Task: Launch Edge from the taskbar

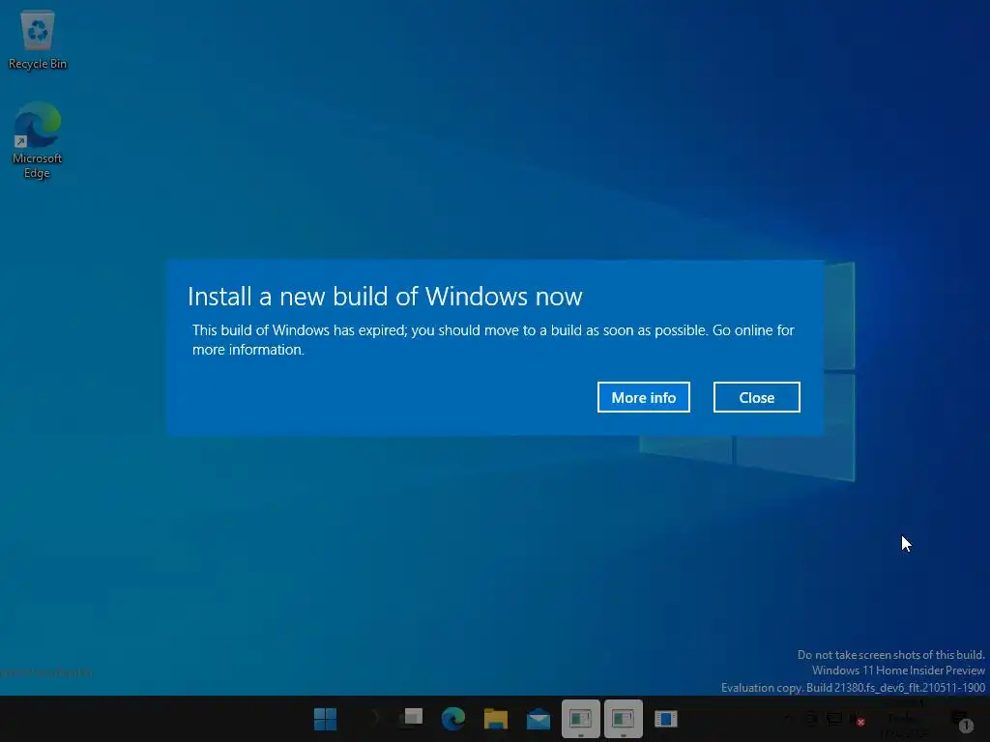Action: click(x=453, y=719)
